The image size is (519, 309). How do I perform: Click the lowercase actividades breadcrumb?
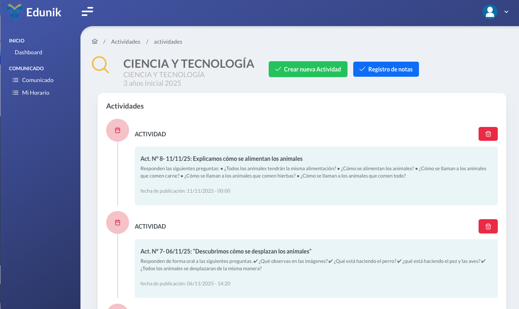pos(168,42)
